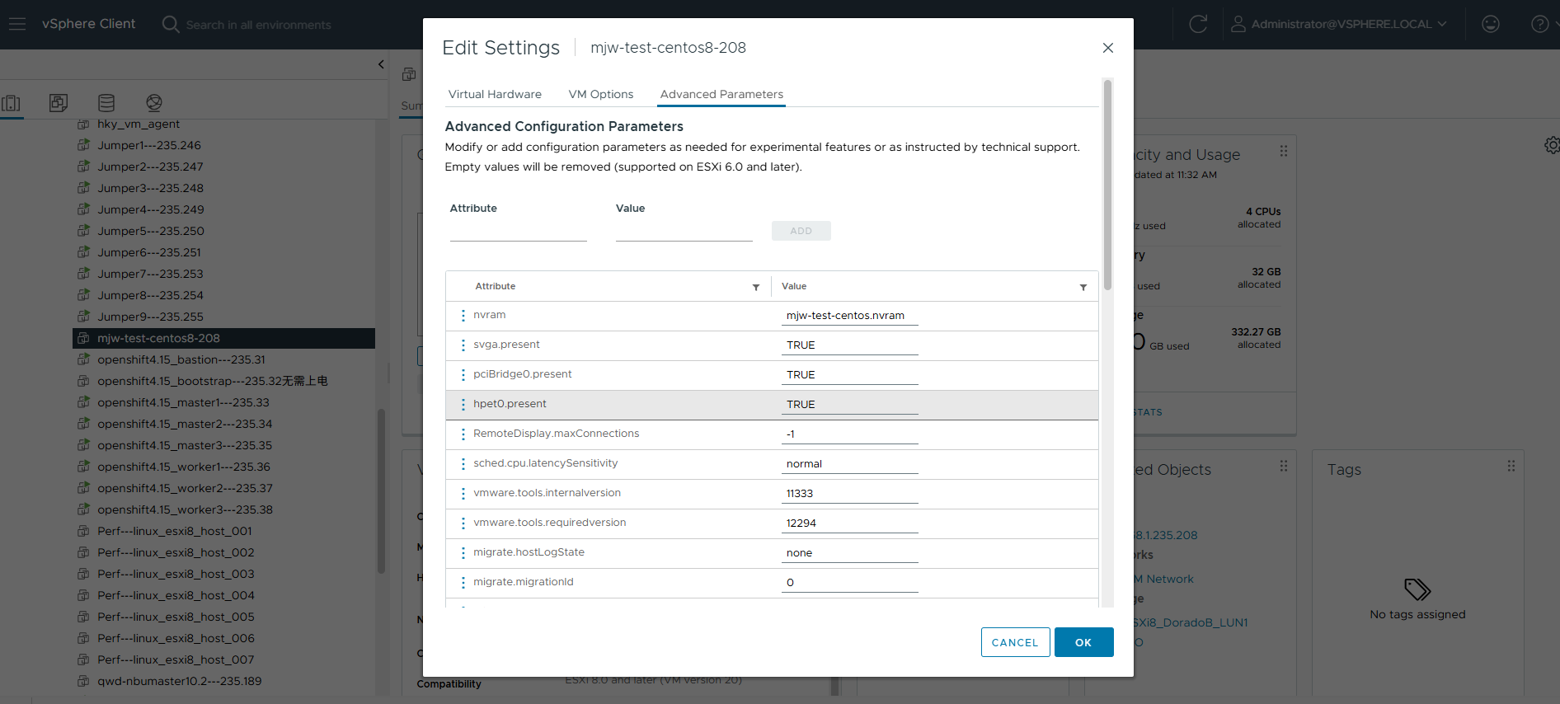
Task: Open the VM Options tab
Action: click(x=601, y=94)
